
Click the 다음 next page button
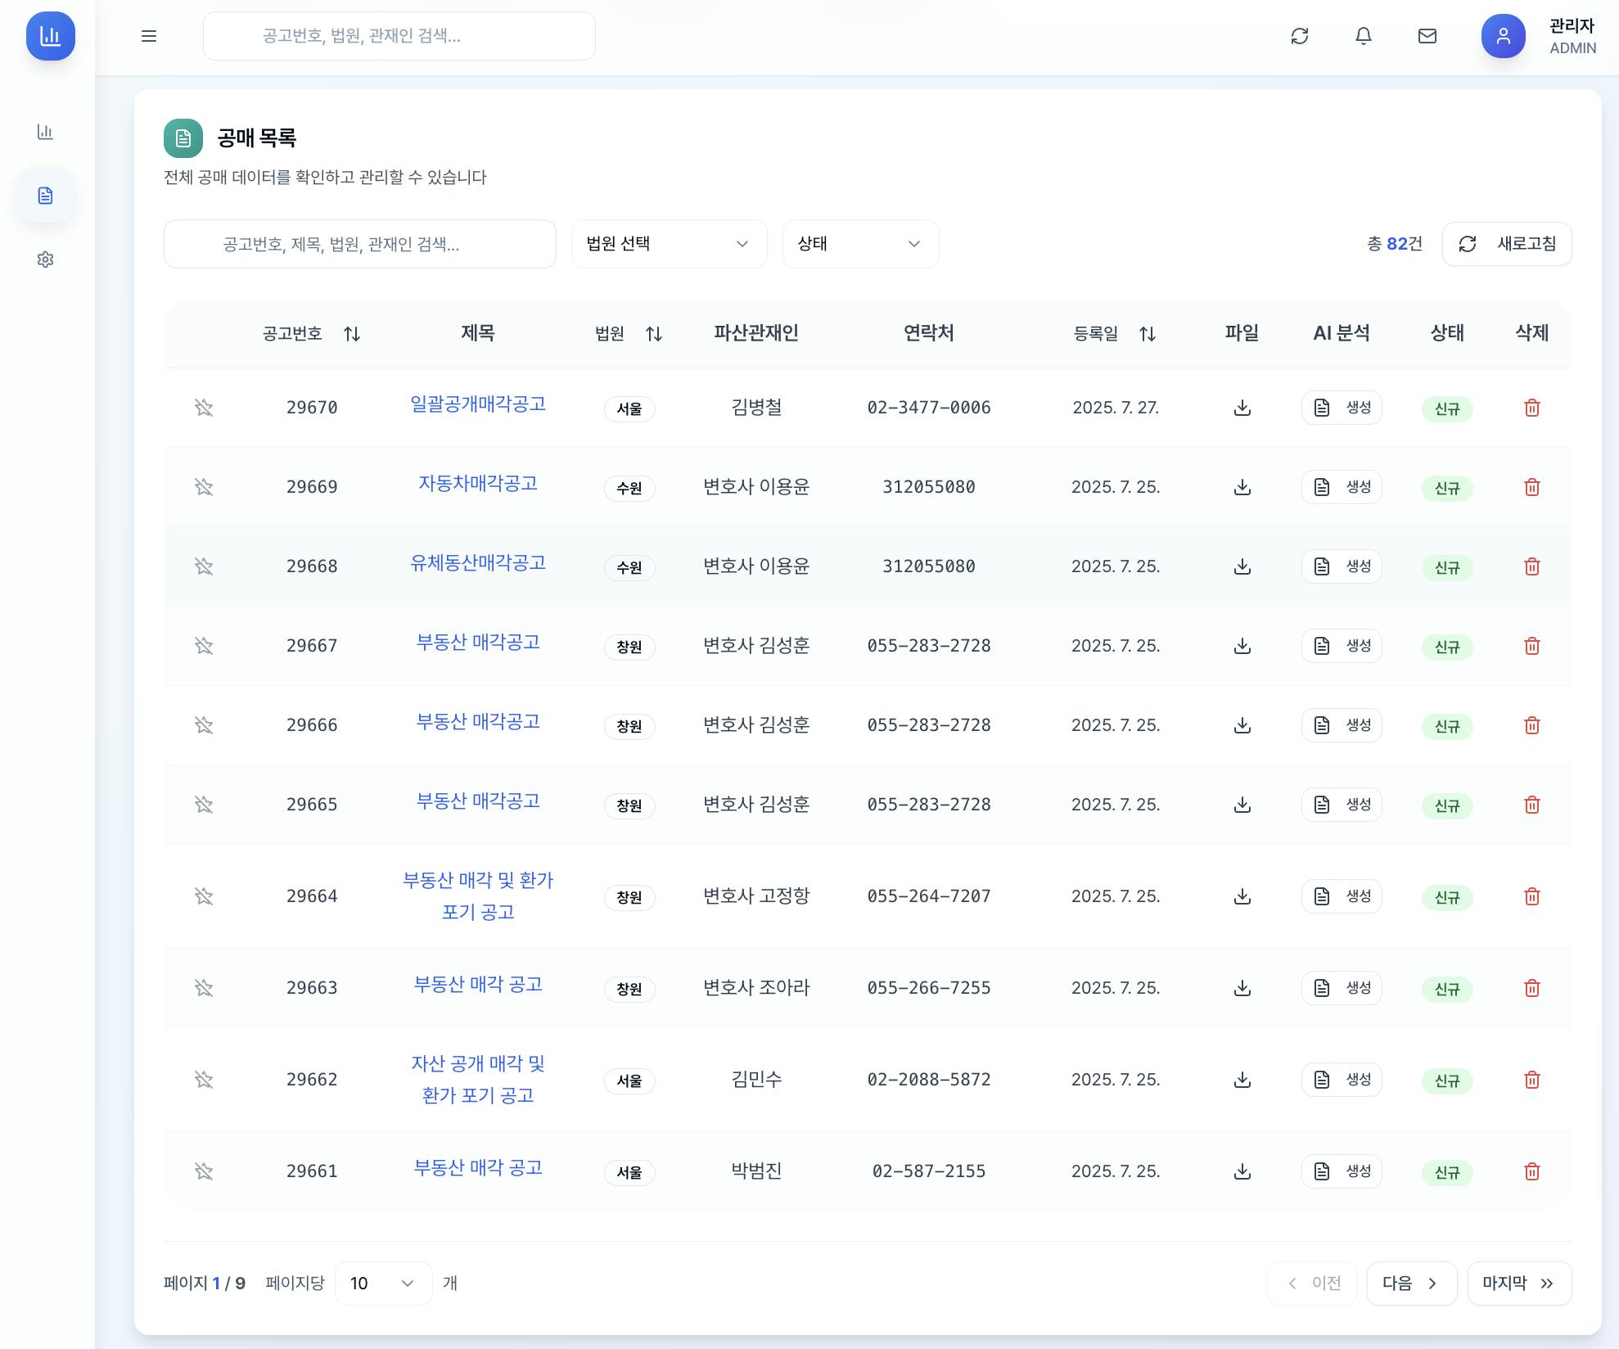[x=1410, y=1284]
